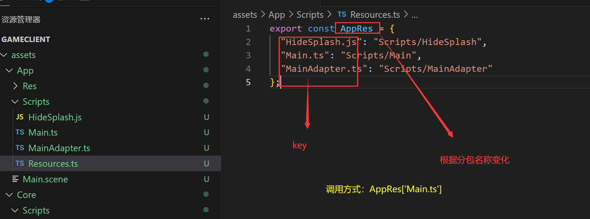Image resolution: width=590 pixels, height=219 pixels.
Task: Click the GAMECLIENT section header
Action: [x=26, y=40]
